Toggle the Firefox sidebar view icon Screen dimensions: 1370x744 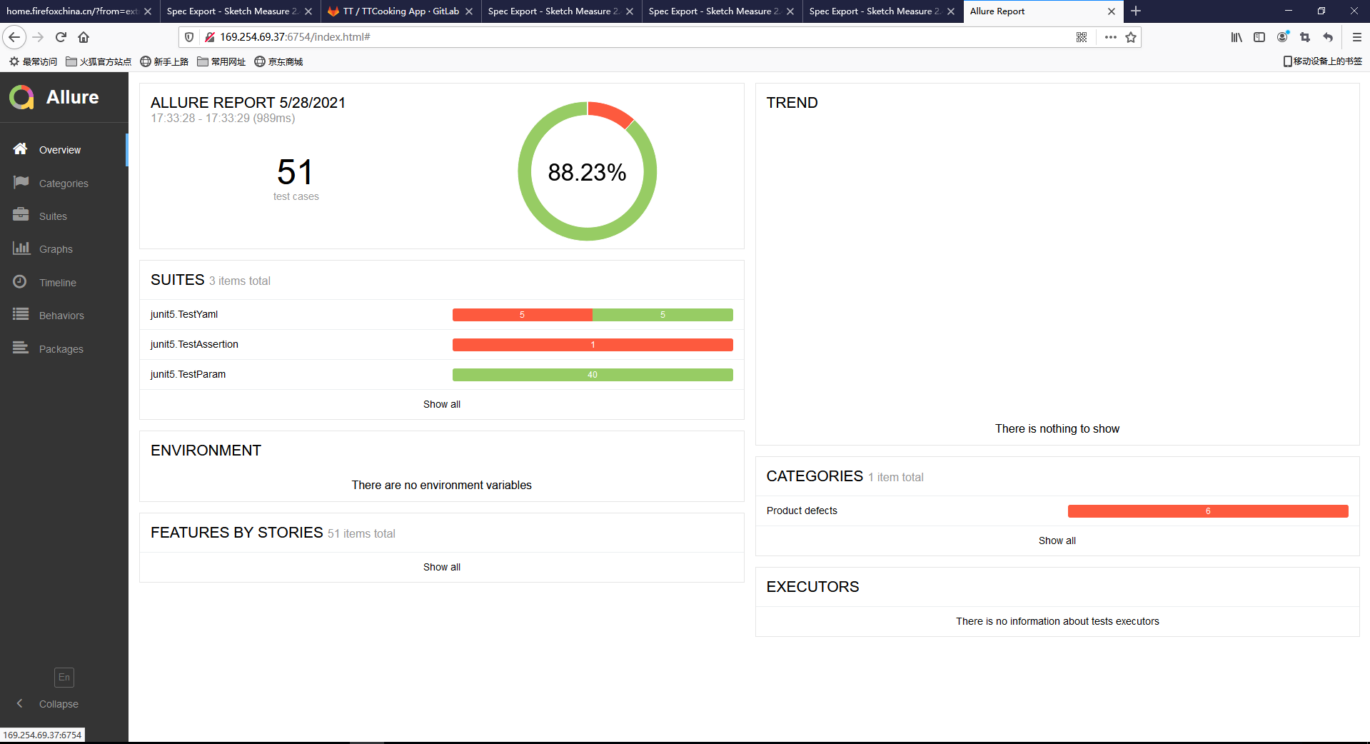(1259, 37)
